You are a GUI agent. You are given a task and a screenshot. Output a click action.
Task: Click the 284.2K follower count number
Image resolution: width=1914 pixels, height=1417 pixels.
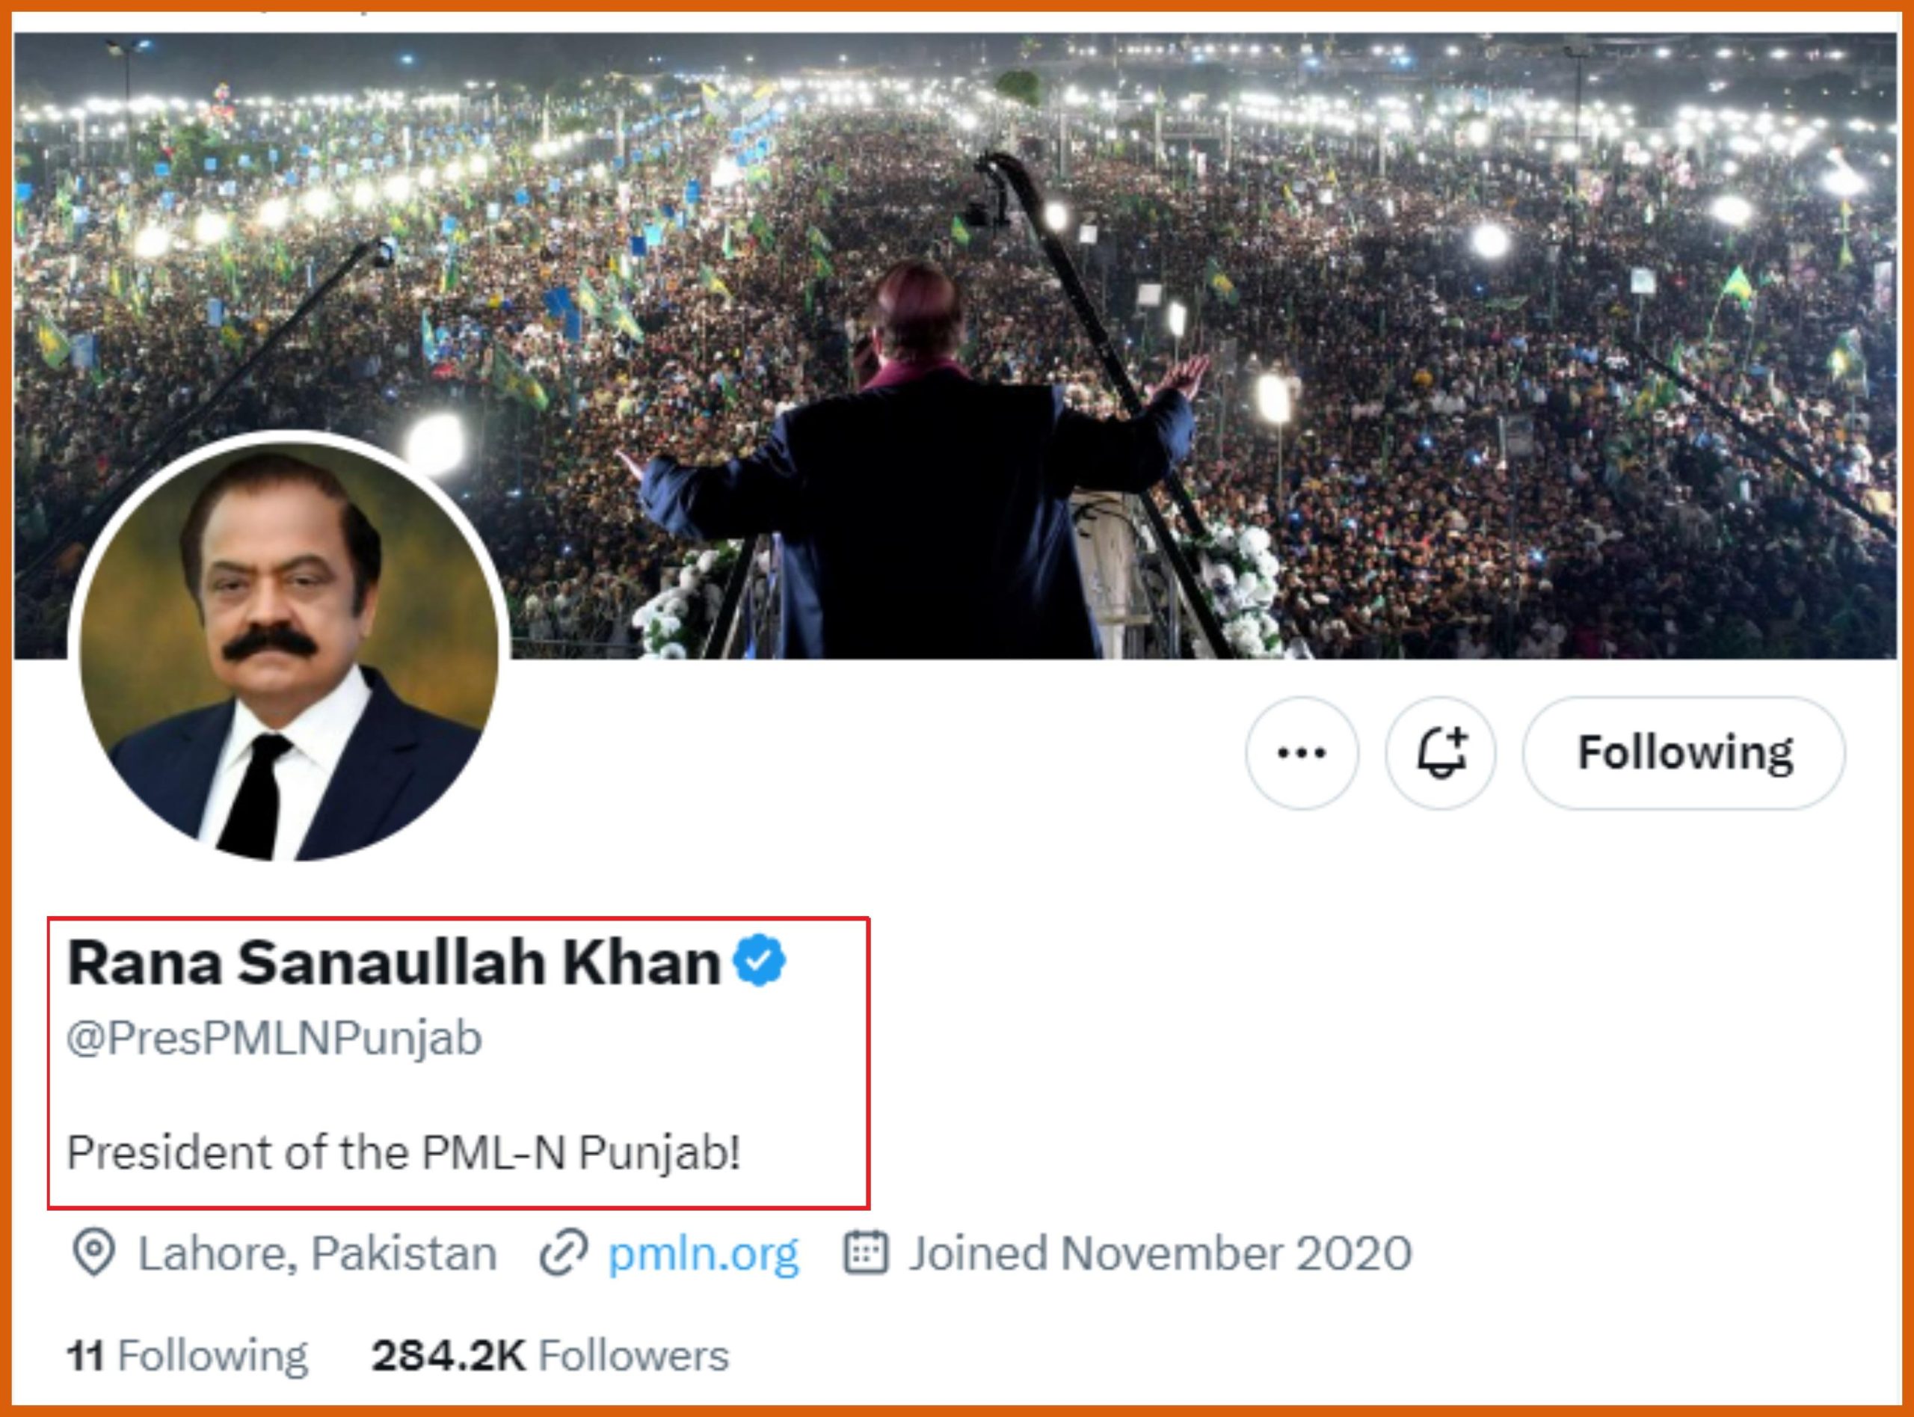click(448, 1356)
